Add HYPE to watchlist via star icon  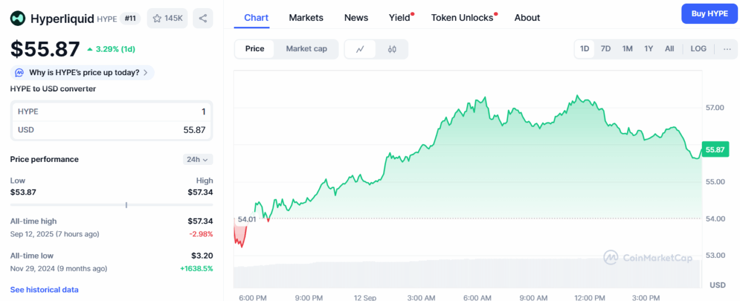157,18
